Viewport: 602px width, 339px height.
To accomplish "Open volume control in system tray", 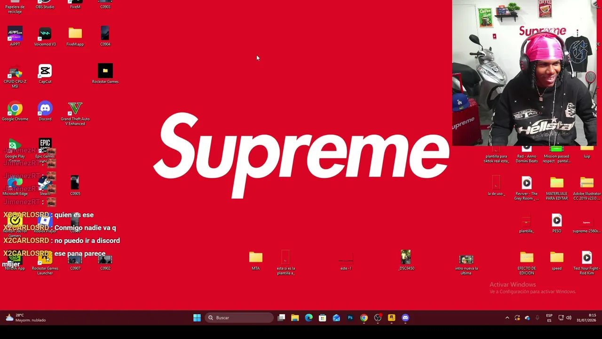I will (x=569, y=318).
